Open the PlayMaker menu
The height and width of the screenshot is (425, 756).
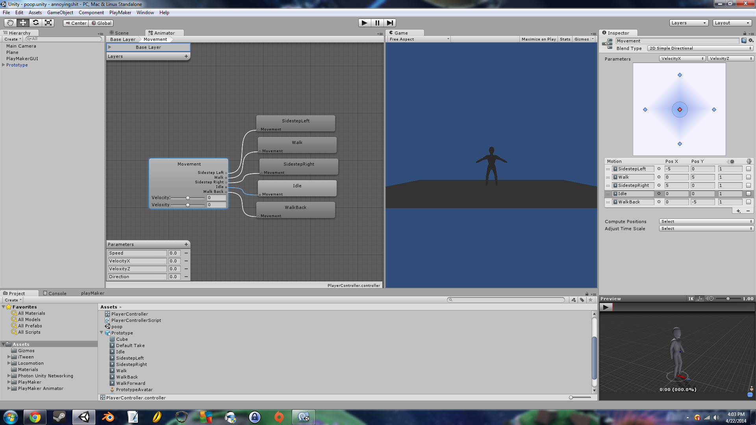pos(120,13)
